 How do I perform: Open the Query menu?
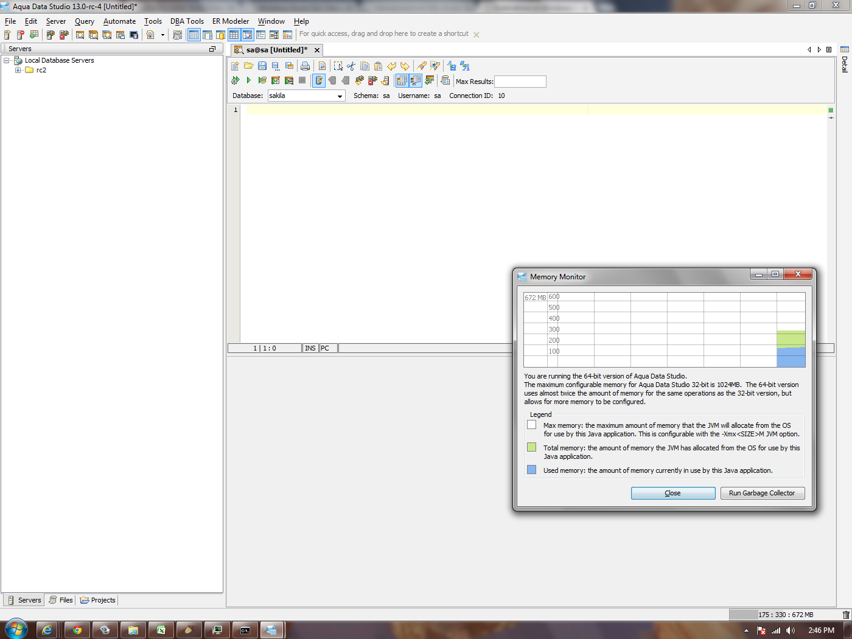point(85,21)
